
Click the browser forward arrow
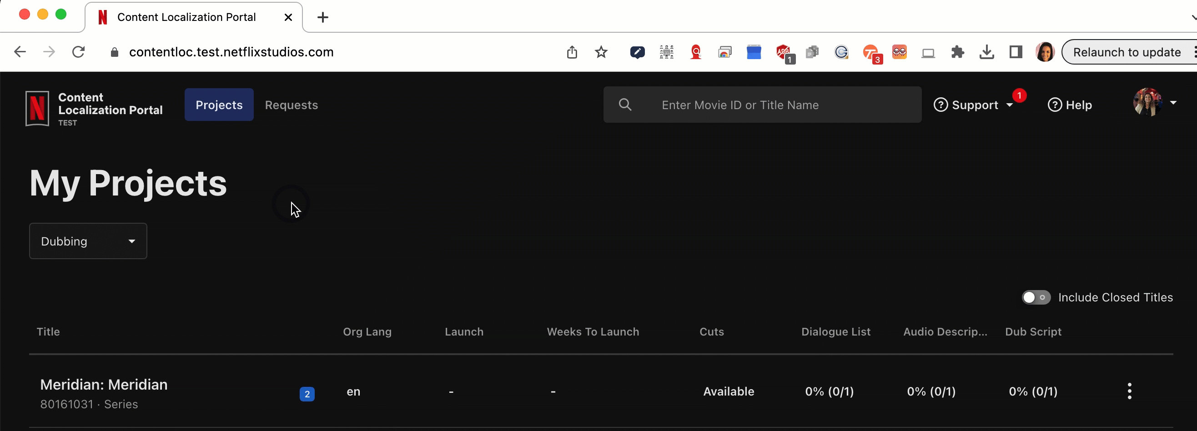click(x=49, y=52)
